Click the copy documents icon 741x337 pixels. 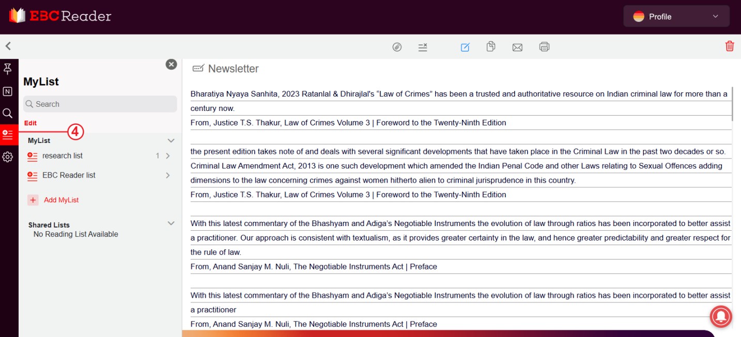pyautogui.click(x=491, y=47)
